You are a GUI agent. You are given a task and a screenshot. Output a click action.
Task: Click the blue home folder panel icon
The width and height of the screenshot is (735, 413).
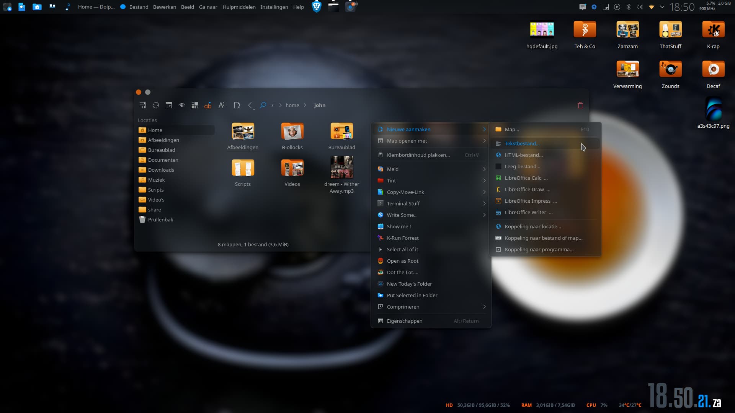point(37,7)
